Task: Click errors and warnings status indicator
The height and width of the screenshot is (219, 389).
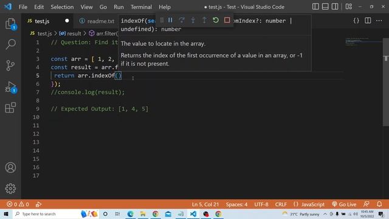Action: [18, 204]
